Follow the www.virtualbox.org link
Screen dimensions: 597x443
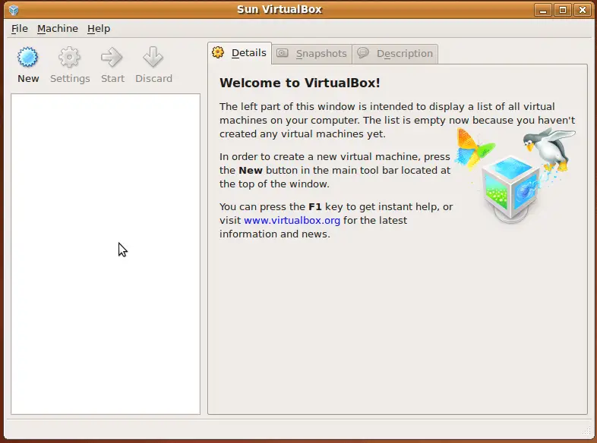[x=292, y=220]
